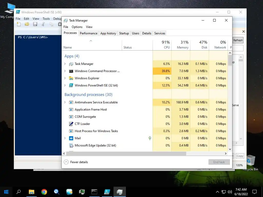263x197 pixels.
Task: Switch to Command Prompt taskbar button
Action: 94,192
